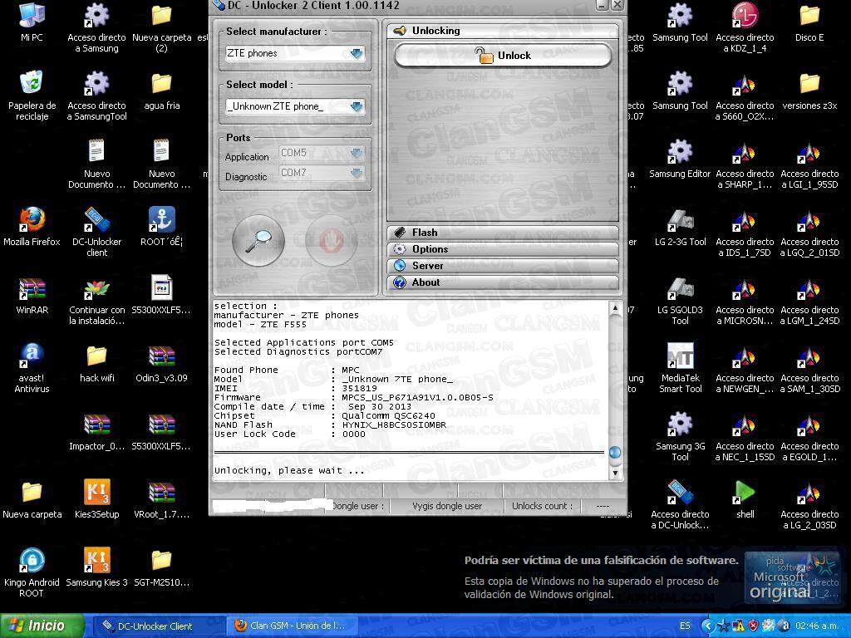Open the ROOT anchor icon
The image size is (851, 638).
point(162,226)
